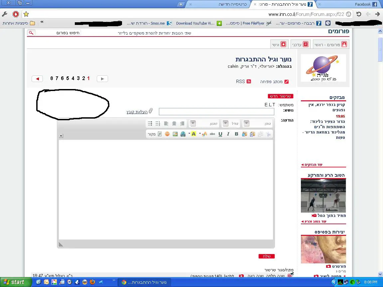Image resolution: width=383 pixels, height=287 pixels.
Task: Insert a numbered list
Action: [158, 124]
